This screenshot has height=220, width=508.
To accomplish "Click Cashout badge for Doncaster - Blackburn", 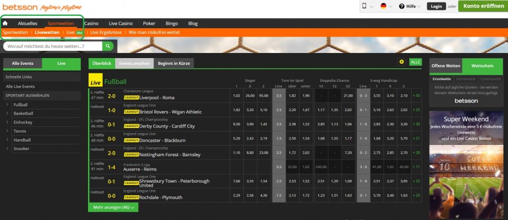I will coord(132,140).
